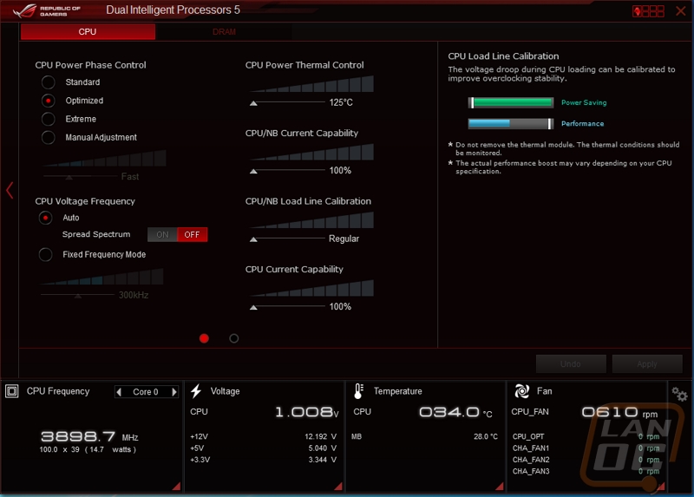Click the CPU Load Line Calibration heading
The width and height of the screenshot is (694, 497).
(503, 56)
